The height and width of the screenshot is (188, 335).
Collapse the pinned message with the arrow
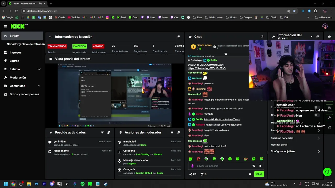pyautogui.click(x=226, y=54)
